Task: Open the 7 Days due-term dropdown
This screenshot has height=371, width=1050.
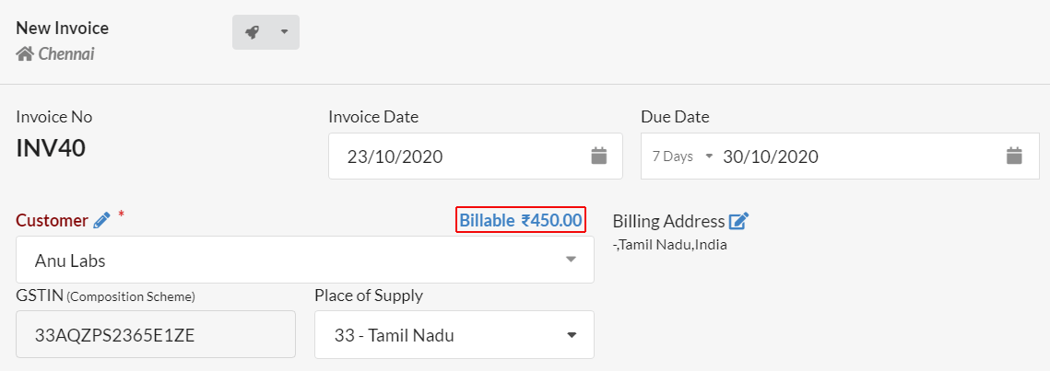Action: pyautogui.click(x=682, y=157)
